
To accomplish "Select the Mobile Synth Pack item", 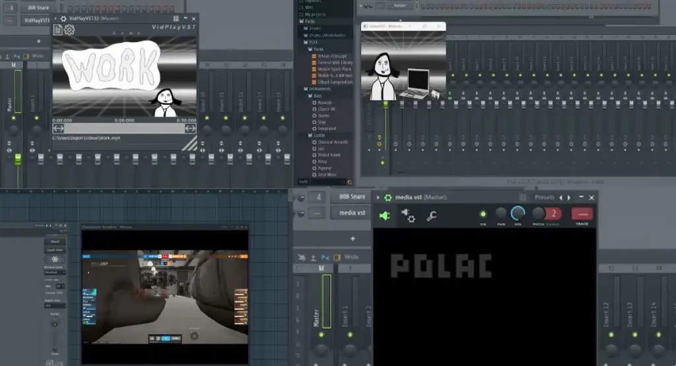I will coord(335,69).
